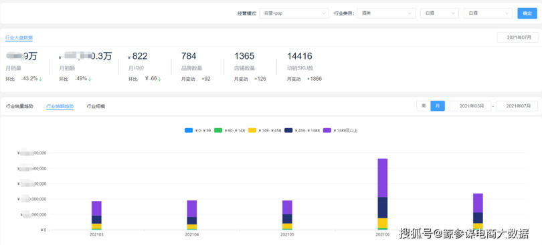Toggle the ¥459-¥1388 dark blue legend swatch
Viewport: 542px width, 245px height.
tap(288, 130)
